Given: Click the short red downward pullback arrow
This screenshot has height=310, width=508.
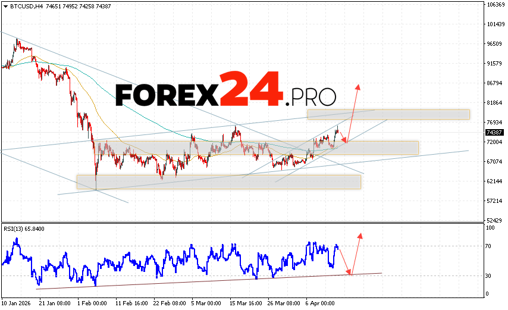Looking at the screenshot, I should click(x=341, y=136).
